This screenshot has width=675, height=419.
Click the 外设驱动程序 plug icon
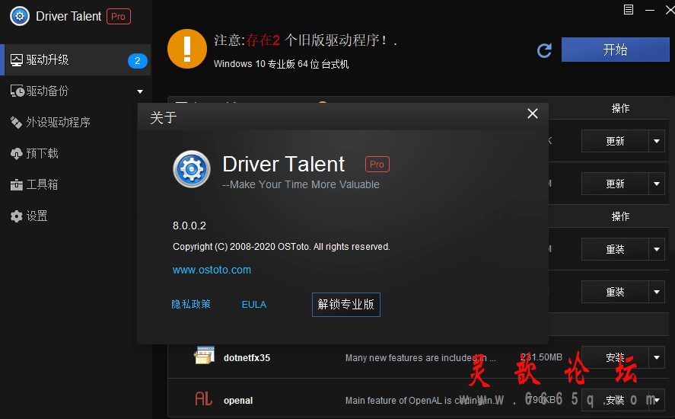tap(16, 123)
